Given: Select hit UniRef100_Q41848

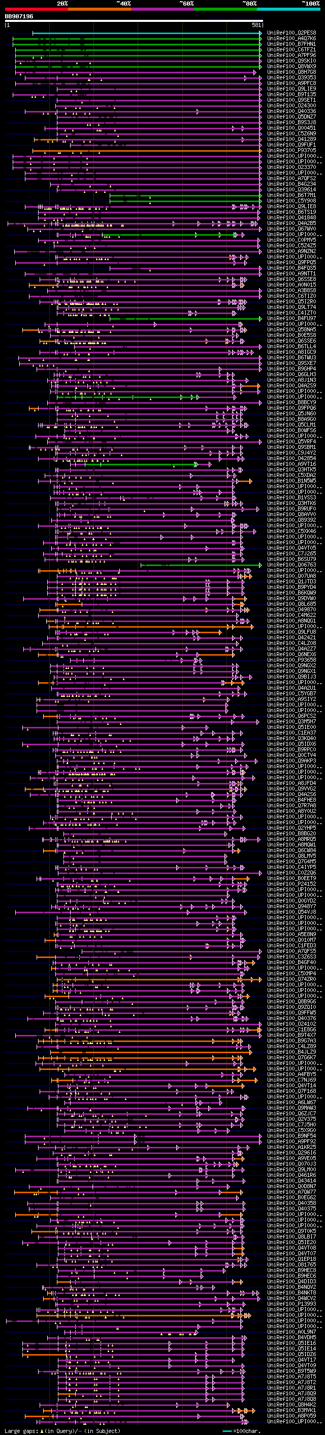Looking at the screenshot, I should pyautogui.click(x=291, y=217).
